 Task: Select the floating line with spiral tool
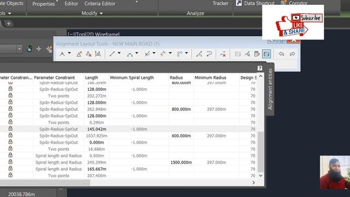[x=147, y=54]
